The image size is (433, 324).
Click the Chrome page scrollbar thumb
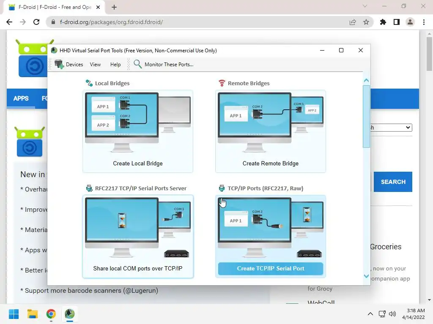pyautogui.click(x=429, y=54)
